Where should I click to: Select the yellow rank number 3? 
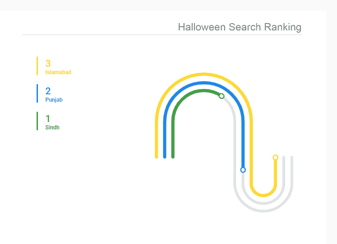(48, 64)
